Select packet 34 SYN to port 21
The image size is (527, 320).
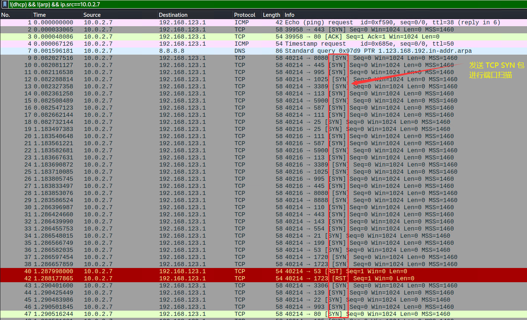tap(263, 236)
